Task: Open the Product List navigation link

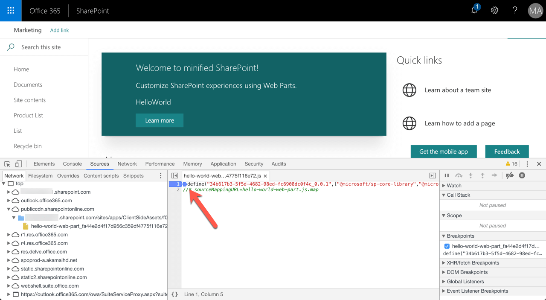Action: click(28, 115)
